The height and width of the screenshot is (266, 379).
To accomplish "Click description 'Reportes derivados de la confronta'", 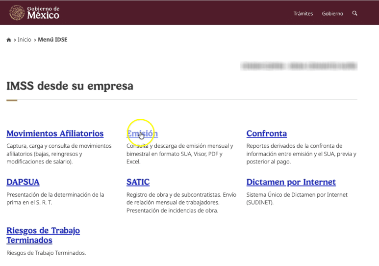I will coord(302,154).
